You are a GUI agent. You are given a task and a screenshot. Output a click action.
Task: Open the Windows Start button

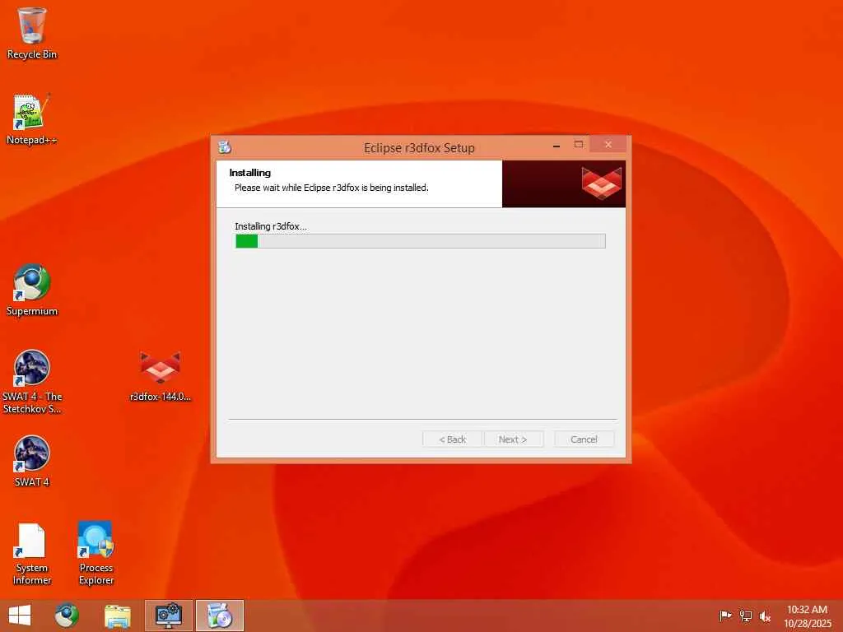click(x=20, y=616)
